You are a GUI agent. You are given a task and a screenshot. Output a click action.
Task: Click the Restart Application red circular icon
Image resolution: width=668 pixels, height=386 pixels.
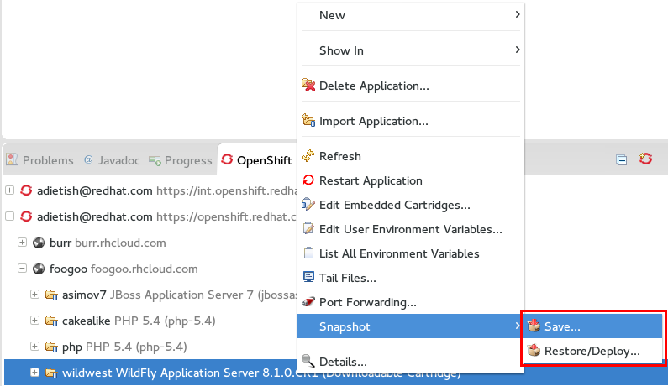(308, 180)
